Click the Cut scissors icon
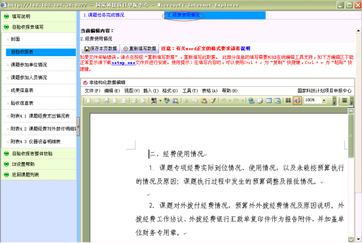This screenshot has height=243, width=362. [187, 101]
